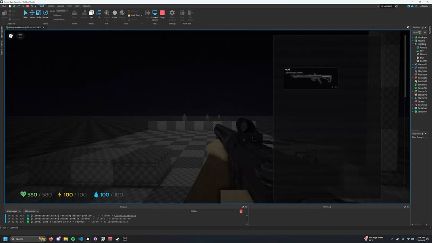This screenshot has width=432, height=243.
Task: Open the All Messages filter dropdown
Action: (x=13, y=211)
